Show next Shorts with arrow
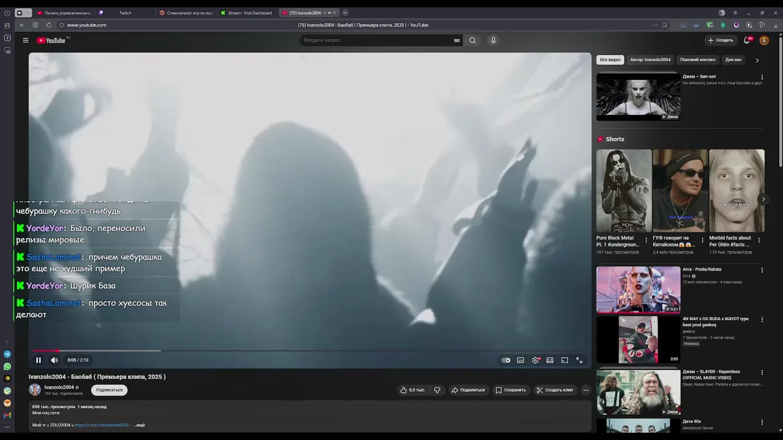The height and width of the screenshot is (440, 783). pyautogui.click(x=763, y=199)
